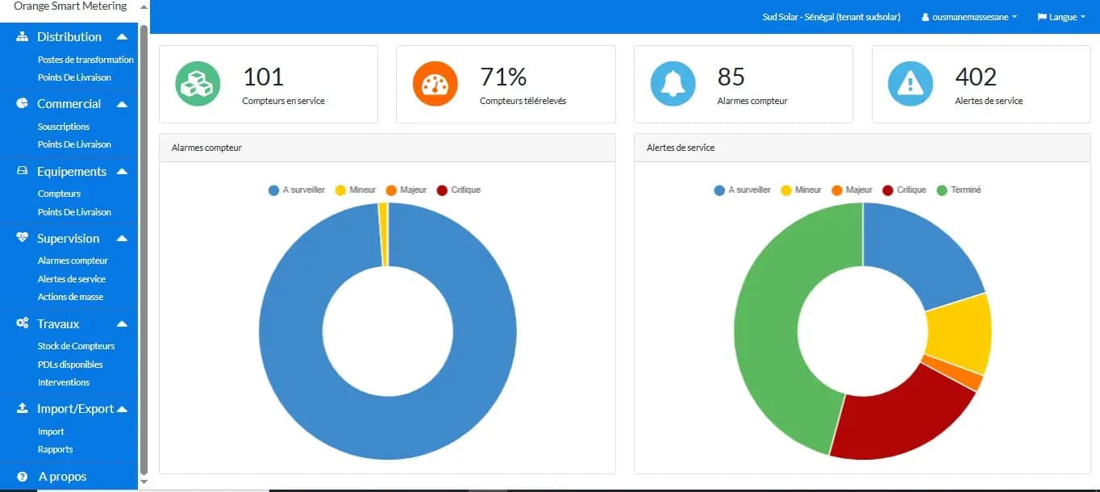Click the blue bell icon for Alarmes compteur
Screen dimensions: 1100x492
(x=673, y=84)
